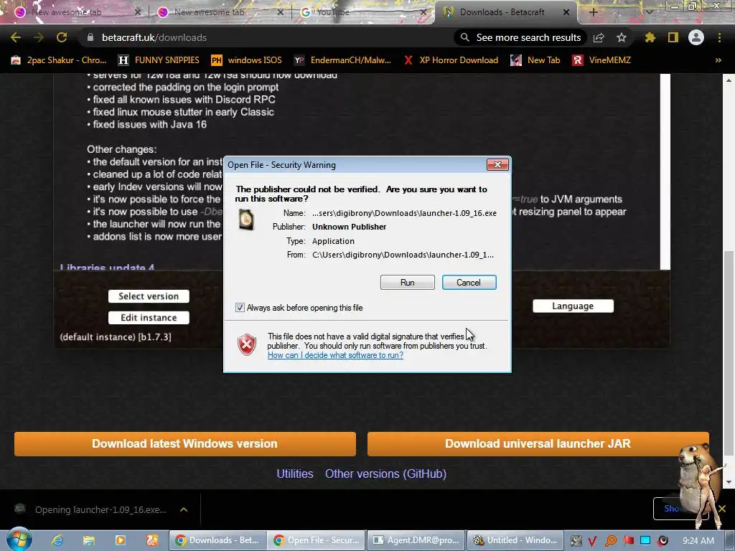Image resolution: width=735 pixels, height=551 pixels.
Task: Open the Chrome three-dot menu
Action: pyautogui.click(x=719, y=37)
